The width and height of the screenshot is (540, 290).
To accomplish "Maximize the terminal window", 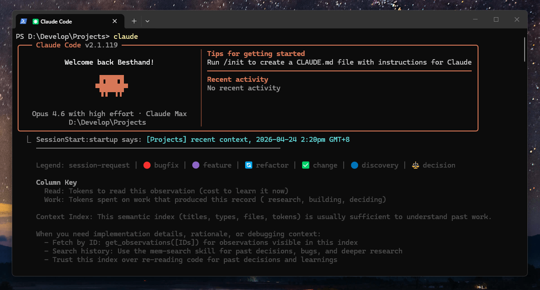I will pos(496,19).
